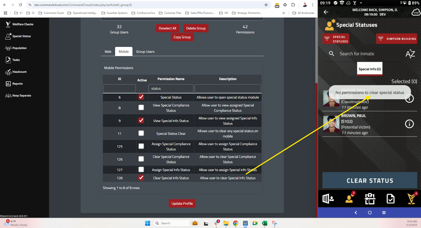Open the Special Status sidebar item
421x228 pixels.
pos(18,36)
